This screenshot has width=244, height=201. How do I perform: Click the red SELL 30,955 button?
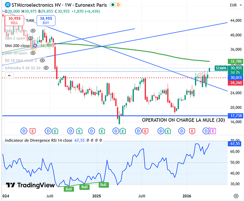(14, 21)
